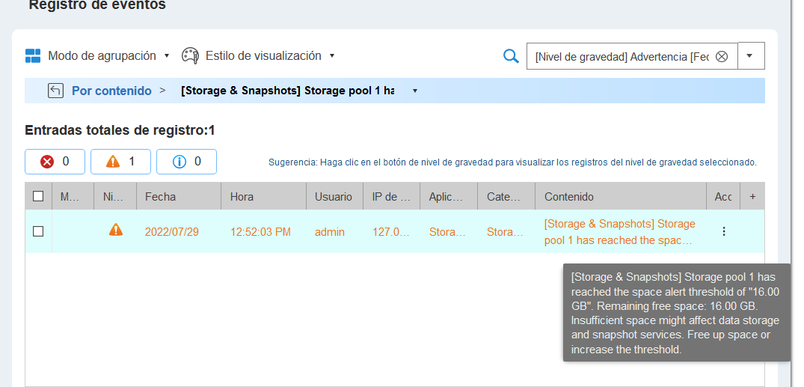This screenshot has width=804, height=387.
Task: Click the search magnifier icon
Action: (511, 56)
